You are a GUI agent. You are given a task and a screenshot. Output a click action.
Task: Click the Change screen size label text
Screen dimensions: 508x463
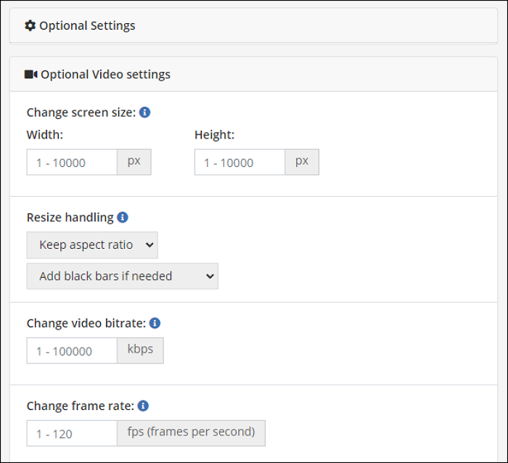coord(81,112)
